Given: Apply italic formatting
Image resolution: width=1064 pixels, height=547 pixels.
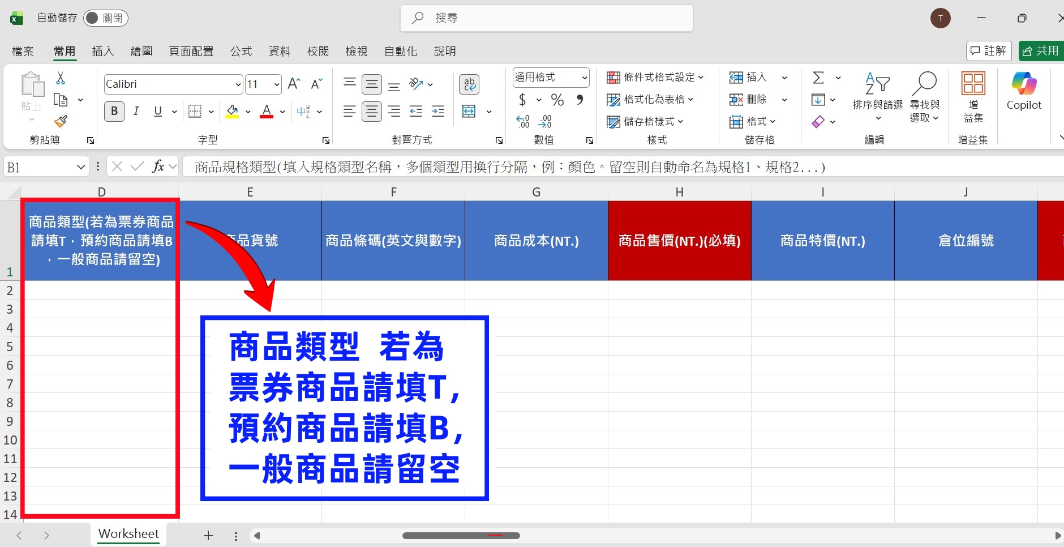Looking at the screenshot, I should click(x=136, y=111).
